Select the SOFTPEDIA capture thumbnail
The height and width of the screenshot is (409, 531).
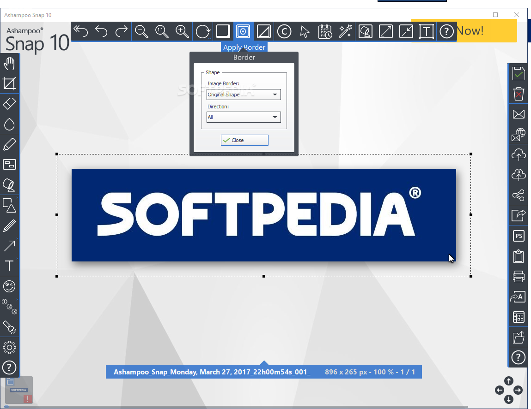[x=19, y=390]
